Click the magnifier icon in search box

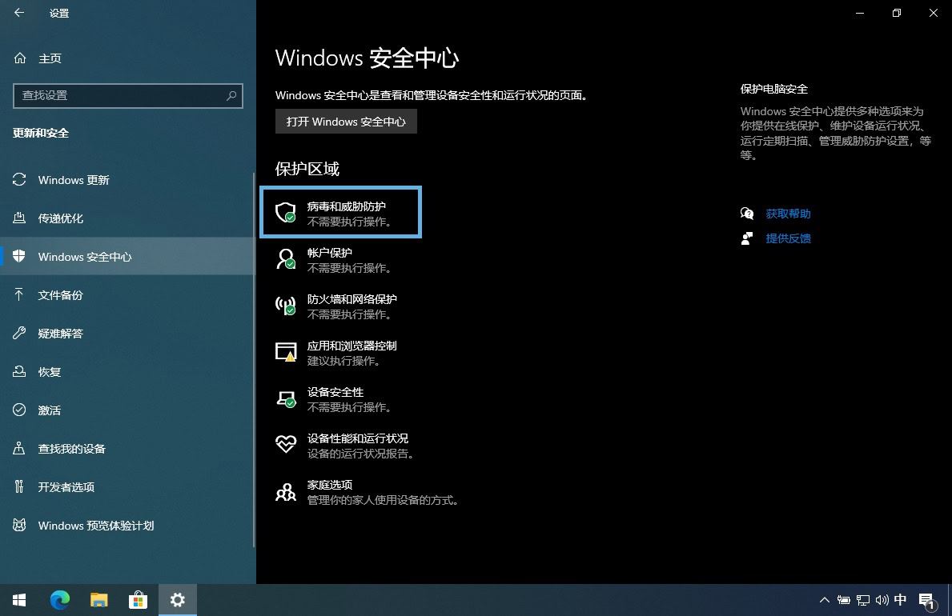(x=231, y=96)
